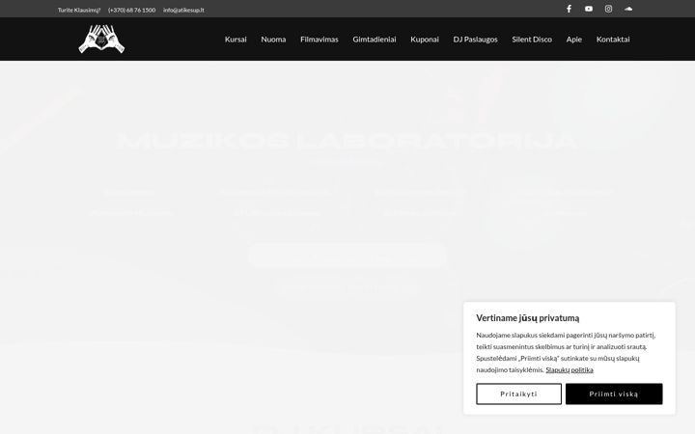
Task: Click the Pritaikyti cookie button
Action: tap(518, 393)
